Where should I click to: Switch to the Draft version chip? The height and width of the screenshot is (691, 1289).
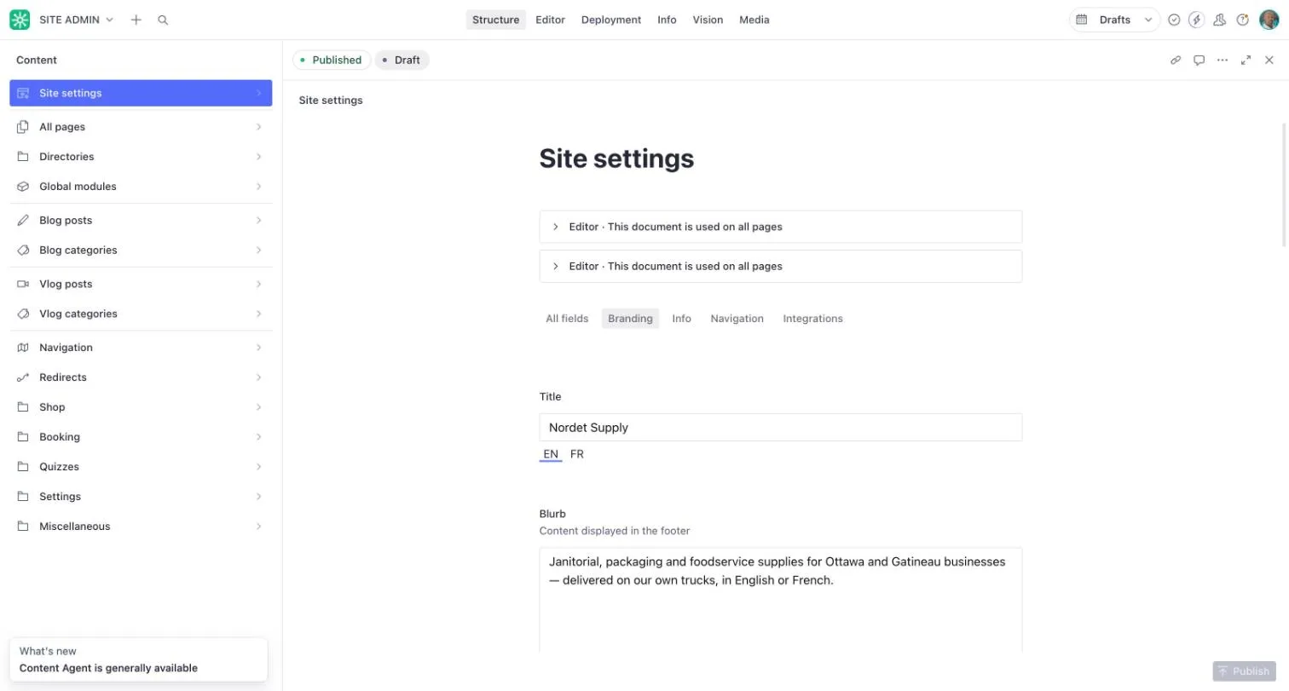coord(402,60)
